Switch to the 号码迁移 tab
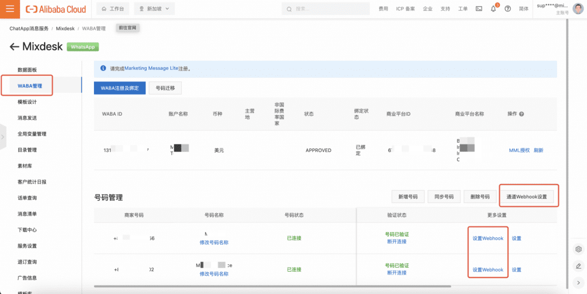The image size is (587, 294). (x=166, y=88)
